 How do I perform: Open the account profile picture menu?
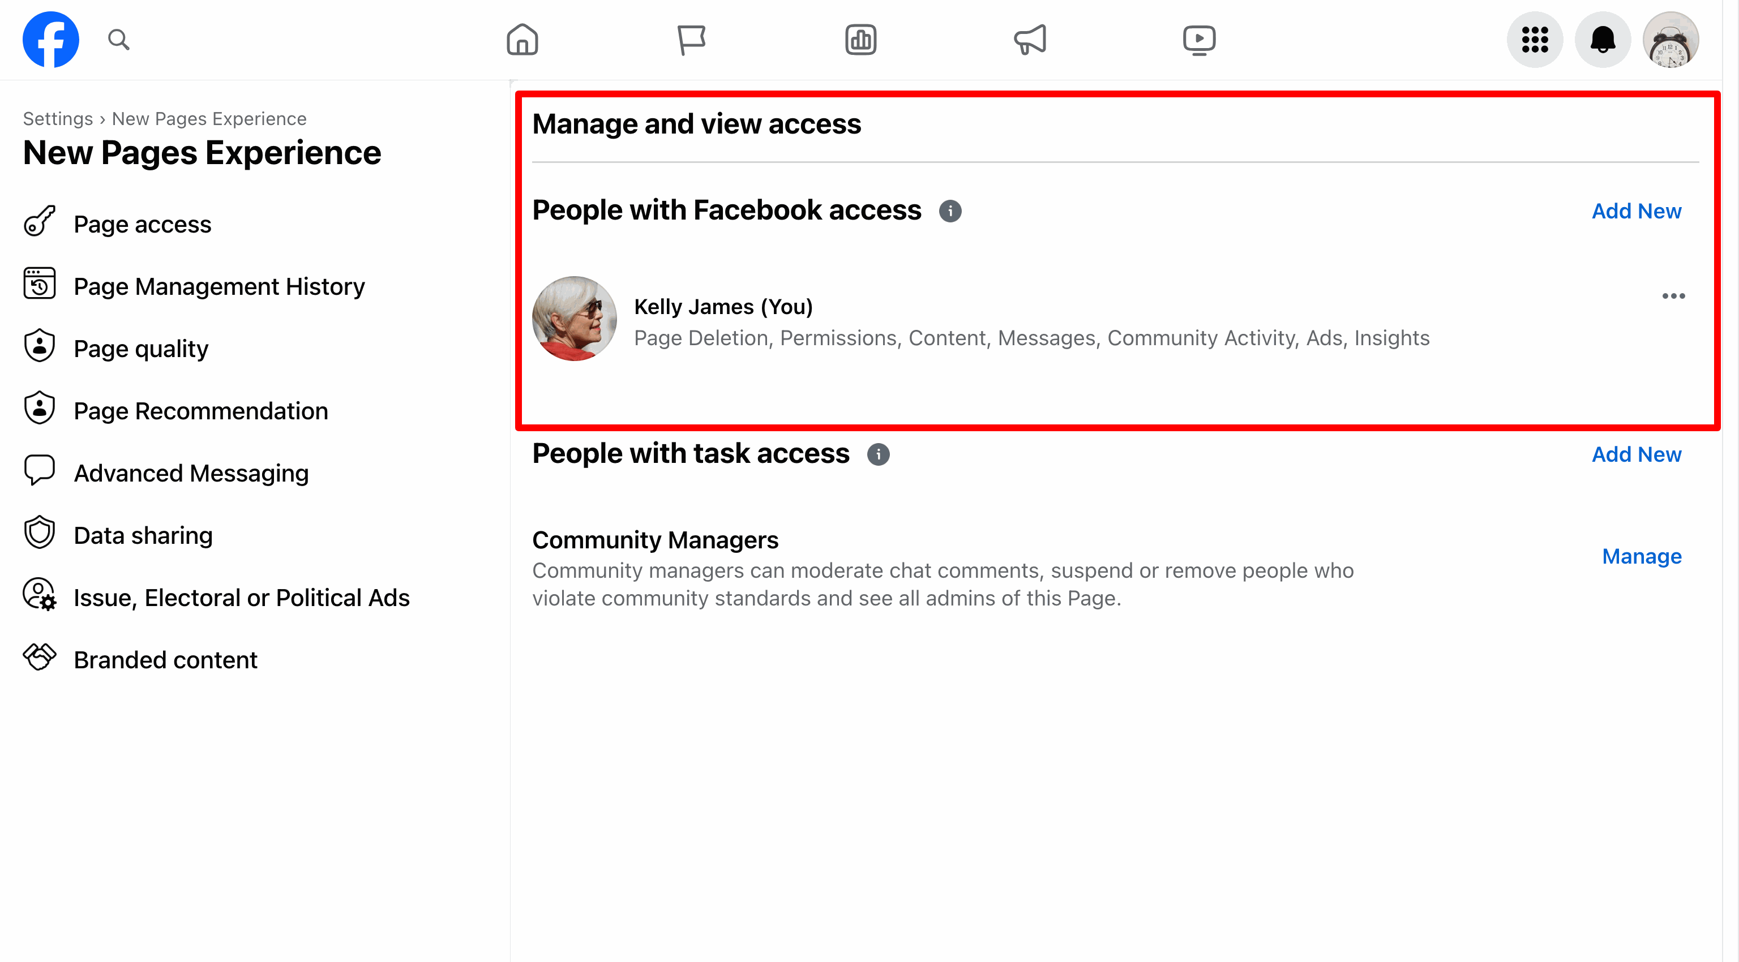pos(1671,40)
